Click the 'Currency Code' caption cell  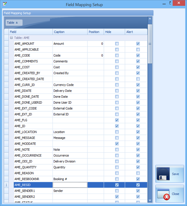pos(70,85)
